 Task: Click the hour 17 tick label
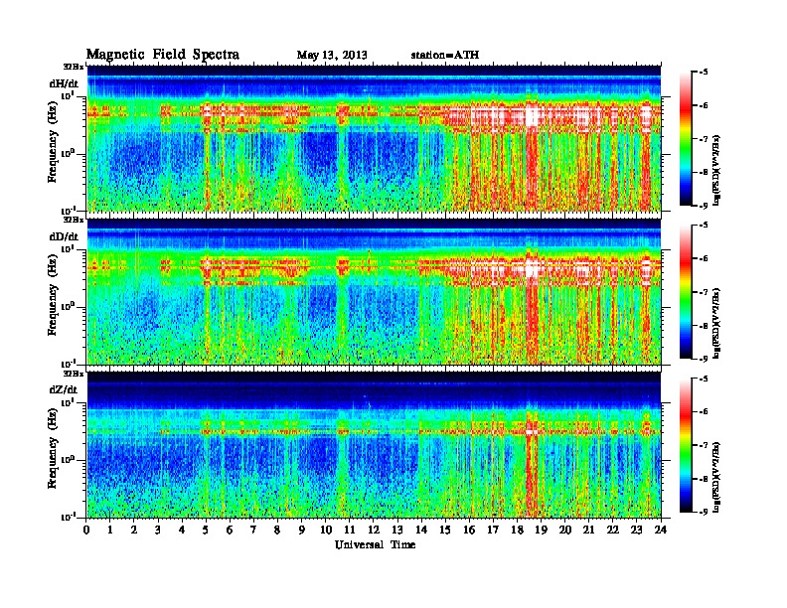coord(493,530)
